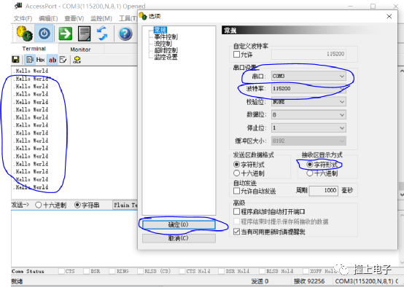The image size is (404, 287).
Task: Open the port configuration gear icon
Action: (25, 34)
